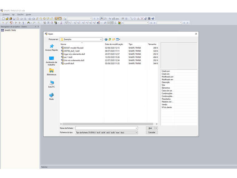
Task: Open the second-row middle combo box
Action: click(x=136, y=23)
